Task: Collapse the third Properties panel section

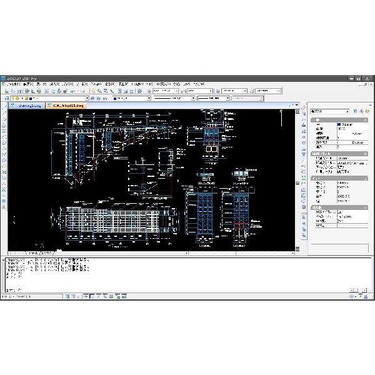Action: (366, 178)
